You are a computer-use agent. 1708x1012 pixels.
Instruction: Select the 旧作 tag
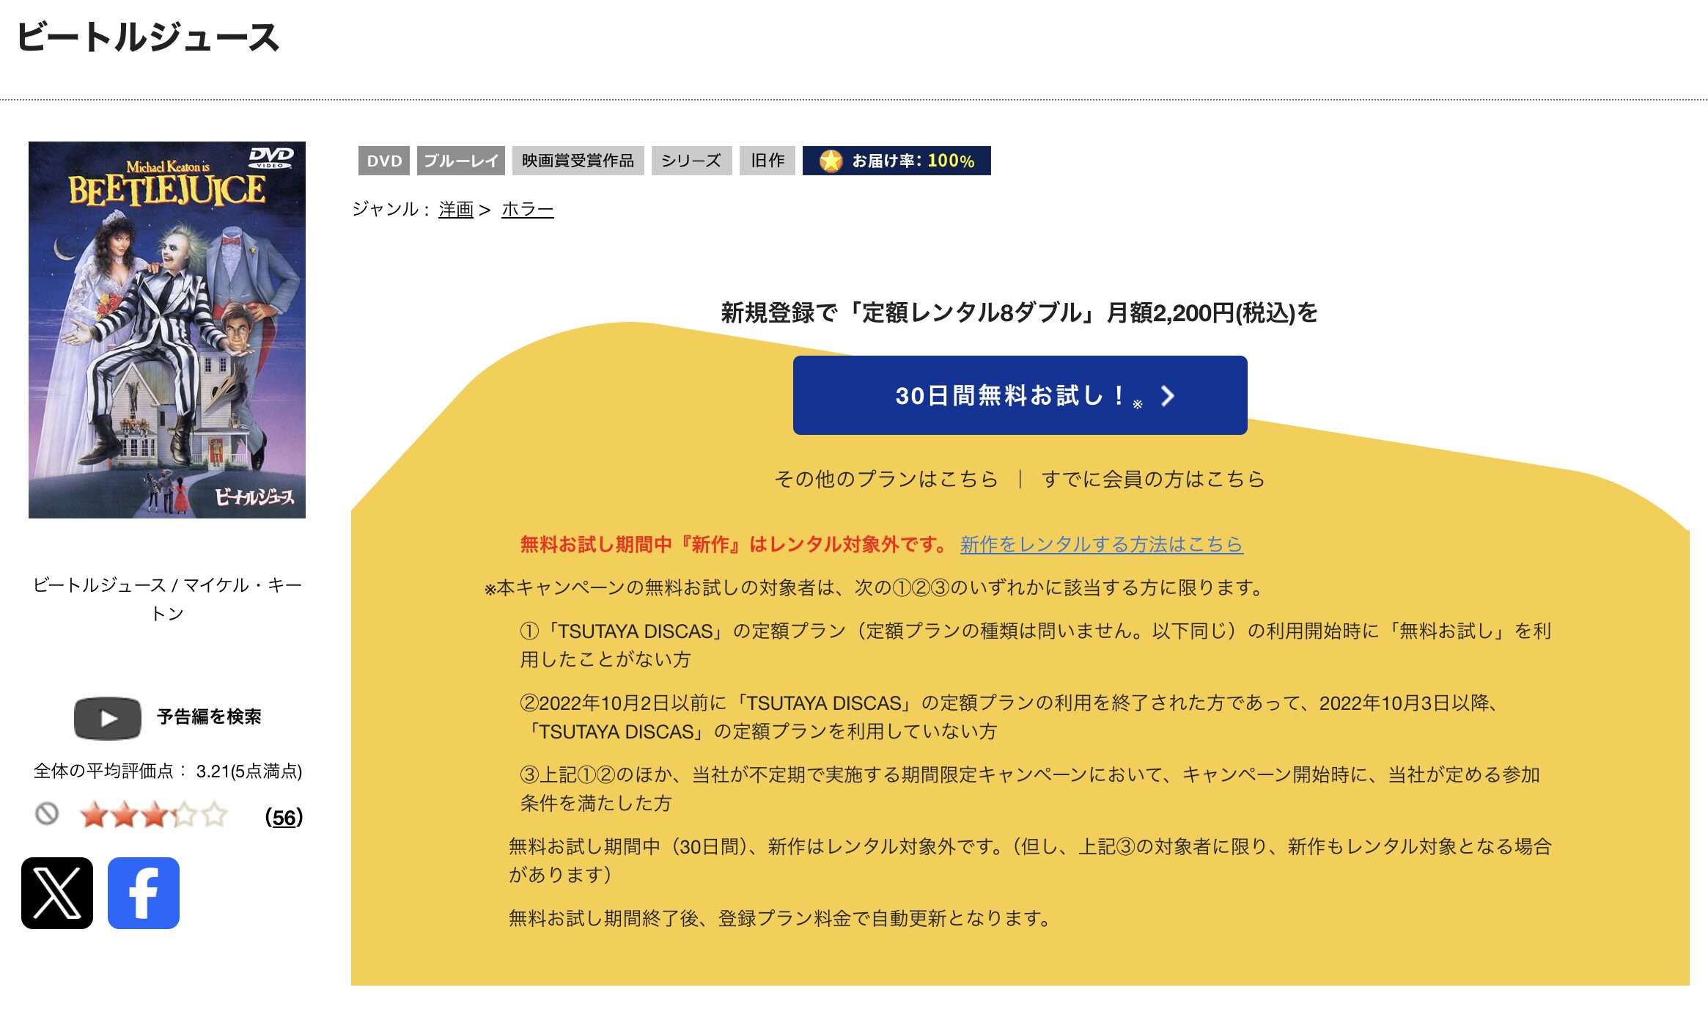point(767,161)
